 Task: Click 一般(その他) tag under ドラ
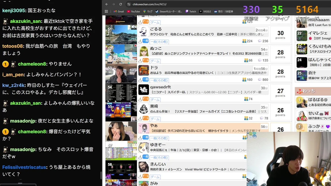(159, 80)
